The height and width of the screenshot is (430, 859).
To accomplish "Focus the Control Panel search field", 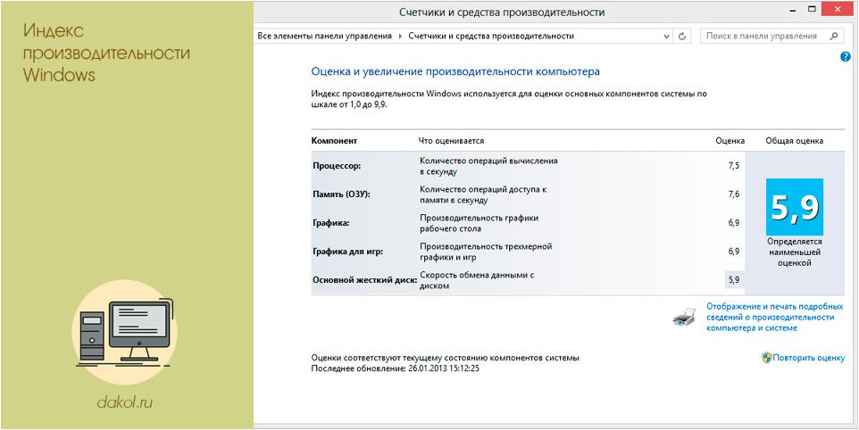I will [x=771, y=36].
